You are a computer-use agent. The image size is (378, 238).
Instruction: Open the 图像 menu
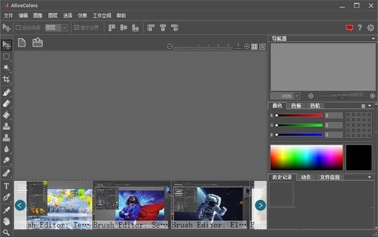pyautogui.click(x=38, y=16)
